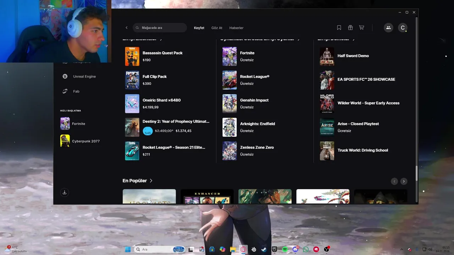The height and width of the screenshot is (255, 454).
Task: Open the En Popüler heading
Action: [135, 181]
